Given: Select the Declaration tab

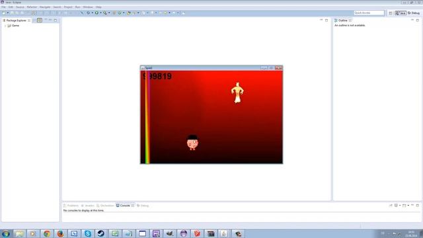Looking at the screenshot, I should pos(105,206).
